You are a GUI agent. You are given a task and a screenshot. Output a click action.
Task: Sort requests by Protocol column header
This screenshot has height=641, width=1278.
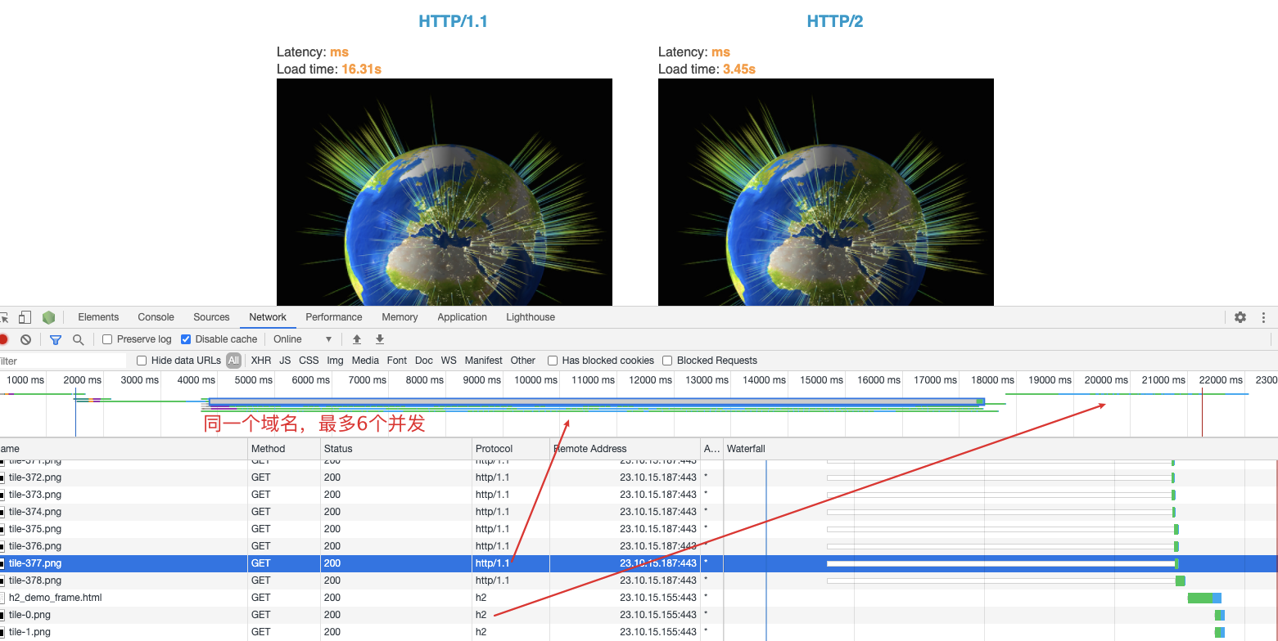[512, 448]
